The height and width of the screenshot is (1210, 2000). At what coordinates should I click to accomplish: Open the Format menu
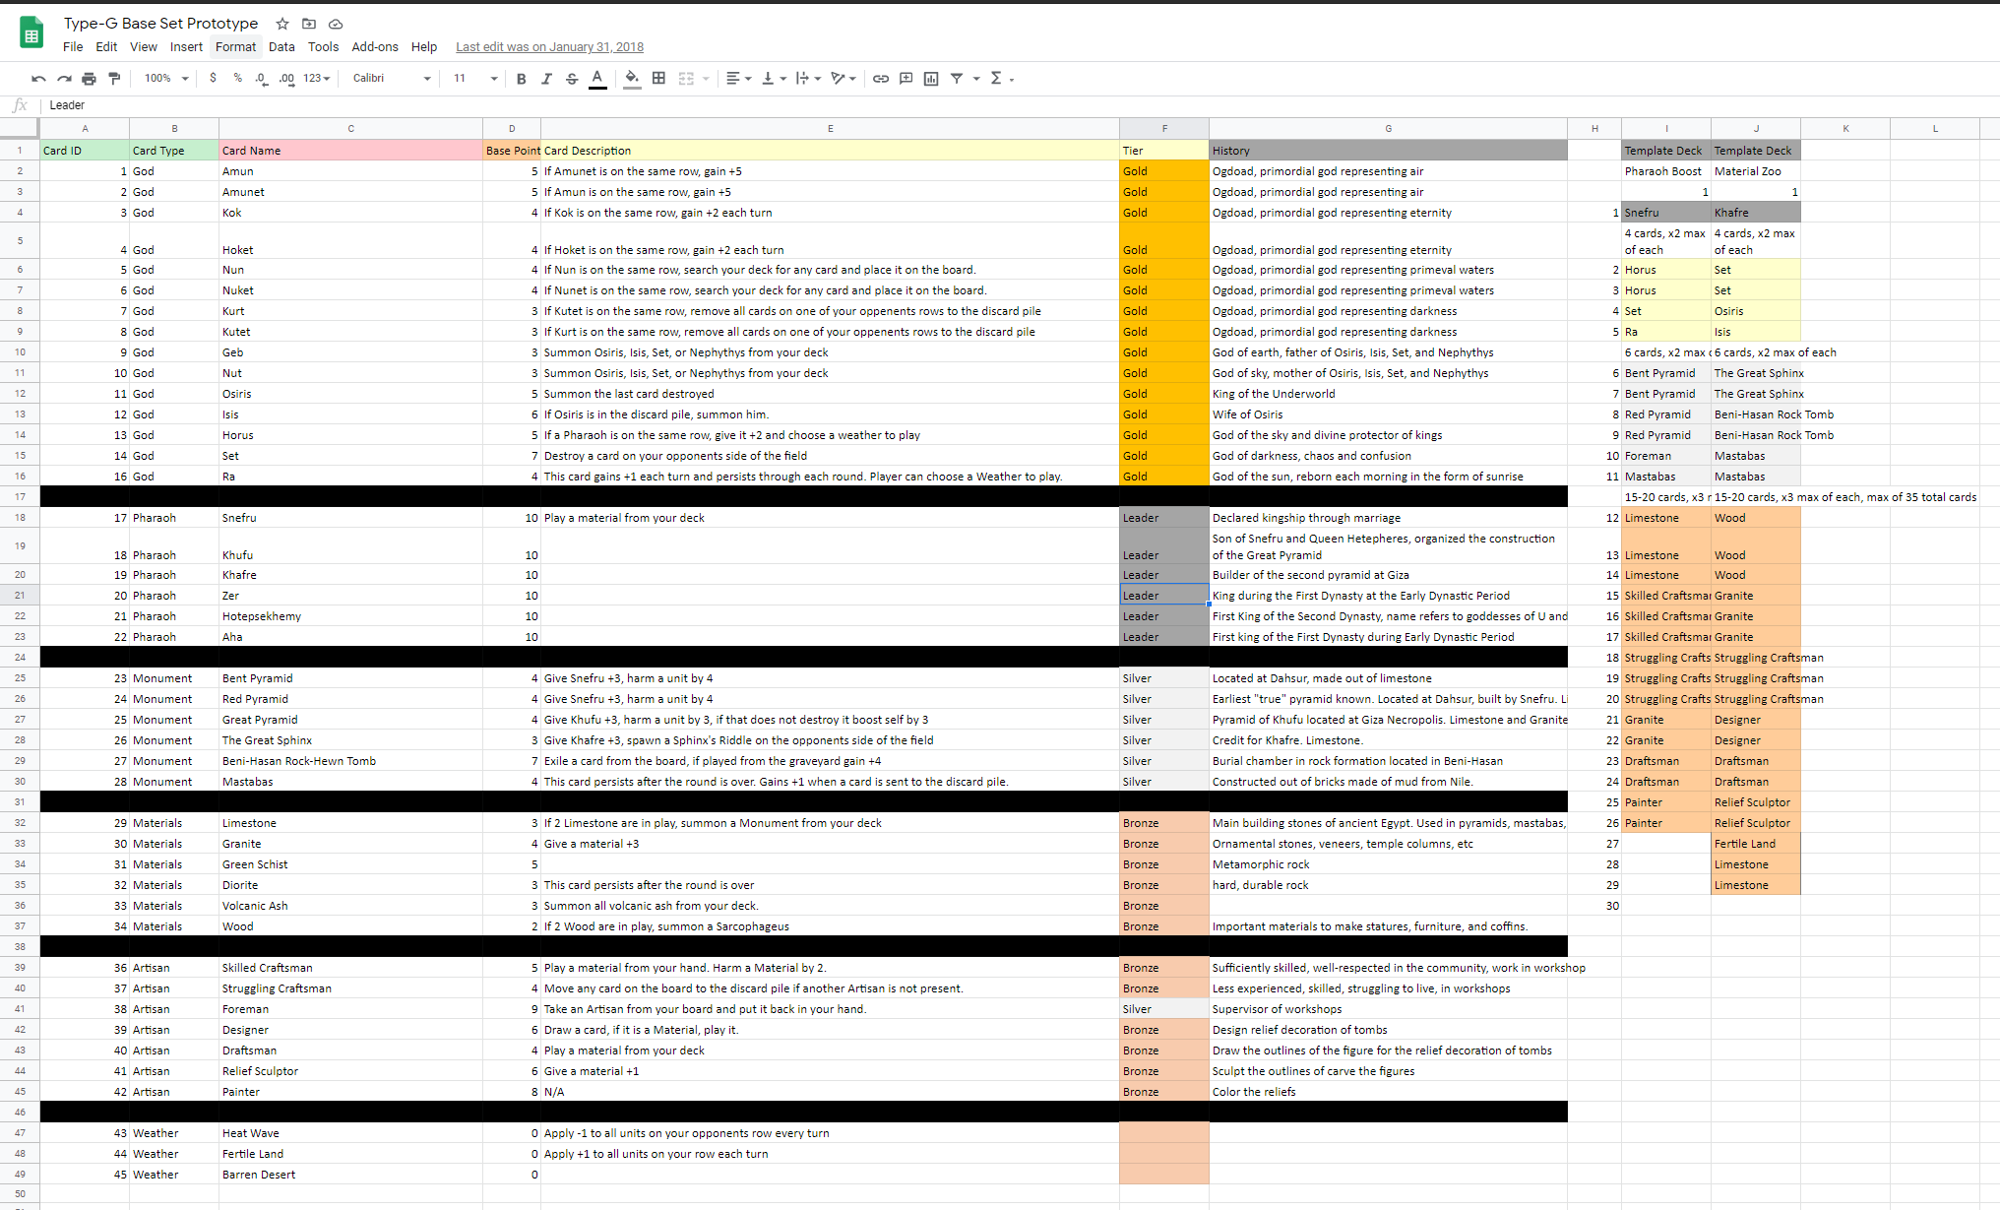point(235,47)
